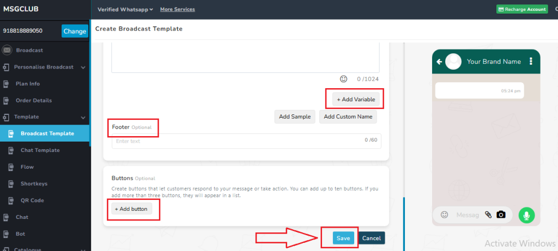Collapse the Template sidebar section
Image resolution: width=558 pixels, height=251 pixels.
(83, 117)
